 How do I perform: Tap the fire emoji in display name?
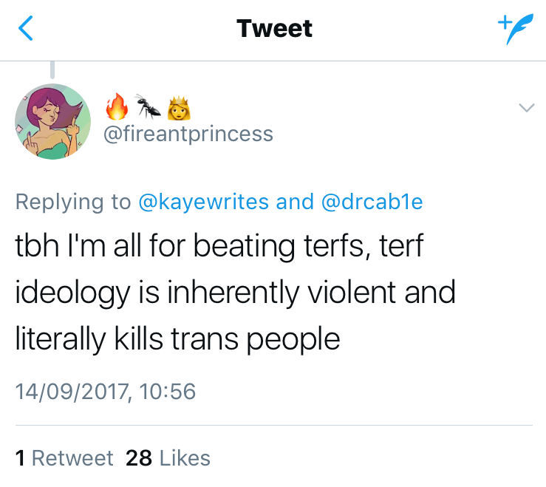[x=116, y=109]
